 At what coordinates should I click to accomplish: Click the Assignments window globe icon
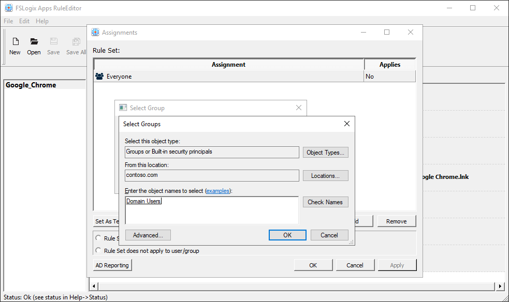point(95,32)
